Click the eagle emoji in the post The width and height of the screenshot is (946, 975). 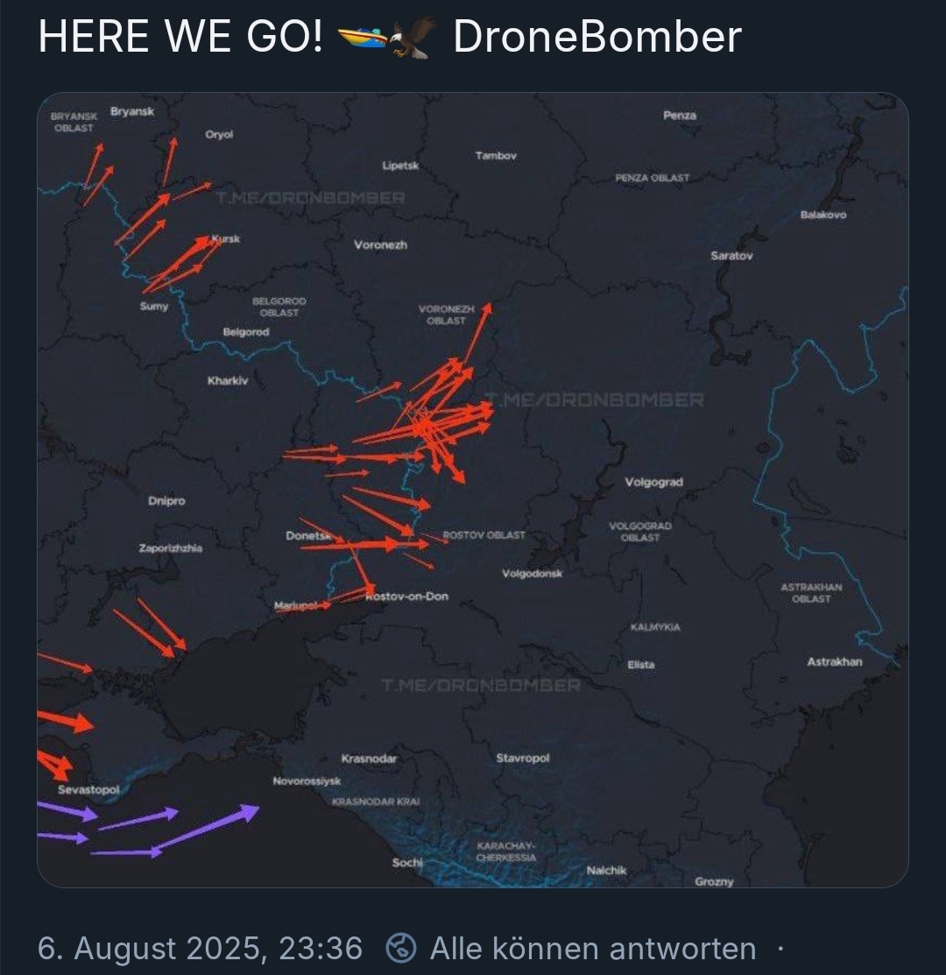pos(414,38)
